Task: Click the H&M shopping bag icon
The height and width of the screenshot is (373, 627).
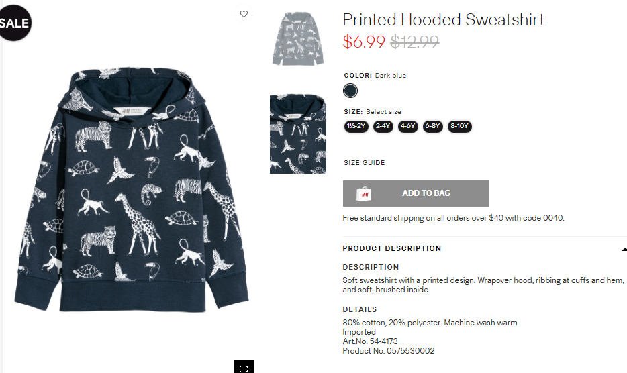Action: [363, 194]
